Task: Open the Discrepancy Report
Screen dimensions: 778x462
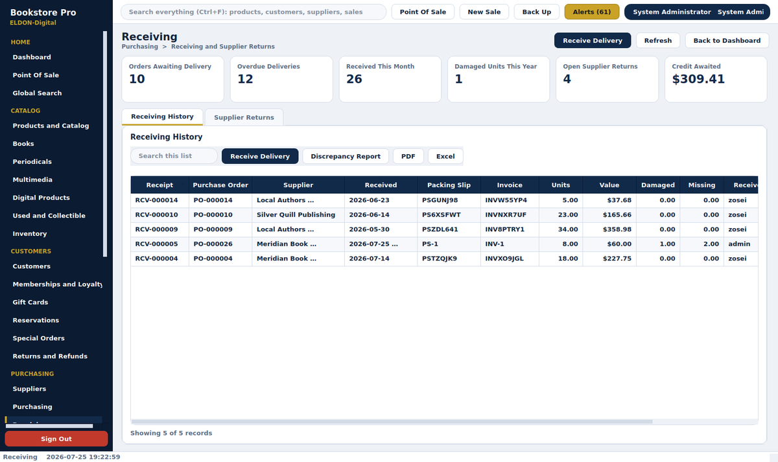Action: click(346, 156)
